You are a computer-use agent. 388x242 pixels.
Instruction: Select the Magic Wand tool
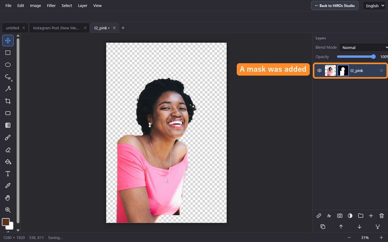click(8, 89)
